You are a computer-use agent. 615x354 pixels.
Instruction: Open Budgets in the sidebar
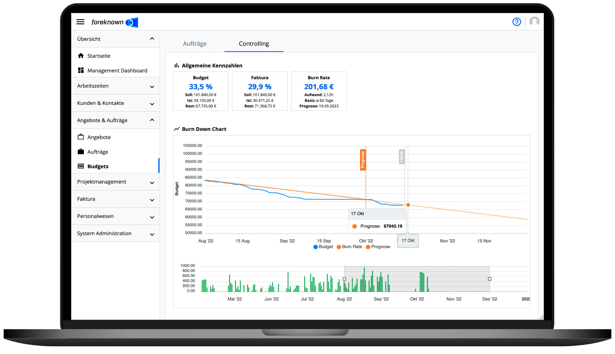click(x=115, y=166)
